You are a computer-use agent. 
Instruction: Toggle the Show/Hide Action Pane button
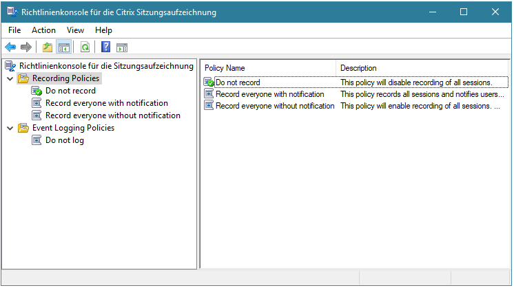(x=122, y=47)
